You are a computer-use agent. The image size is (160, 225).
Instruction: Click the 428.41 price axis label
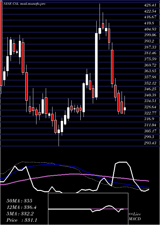149,5
